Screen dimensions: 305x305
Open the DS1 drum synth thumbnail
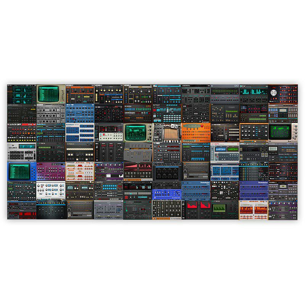(x=225, y=94)
